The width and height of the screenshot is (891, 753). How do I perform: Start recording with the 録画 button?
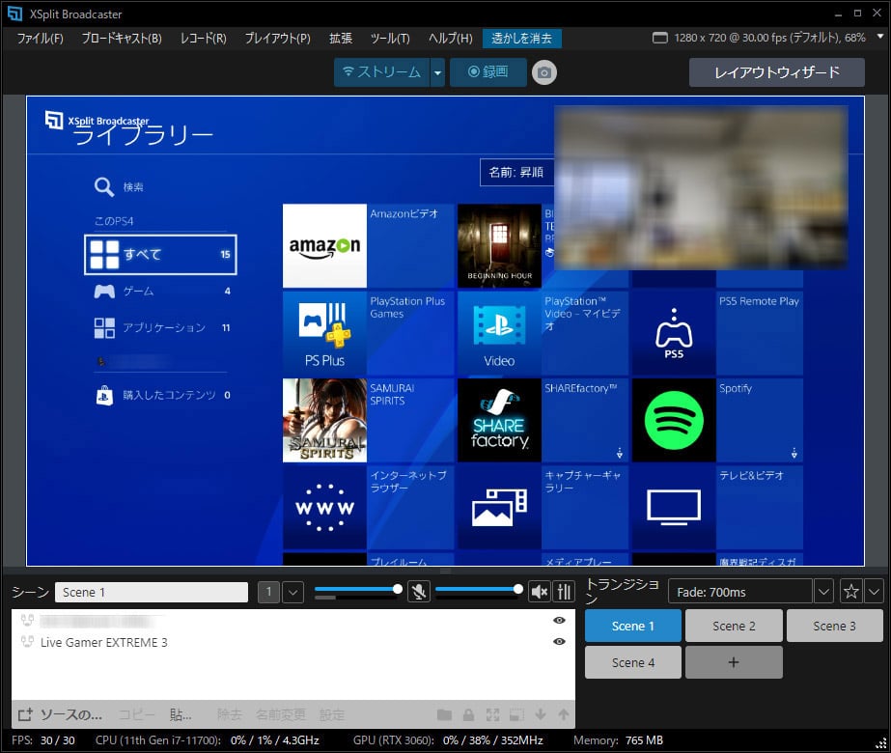pos(488,72)
